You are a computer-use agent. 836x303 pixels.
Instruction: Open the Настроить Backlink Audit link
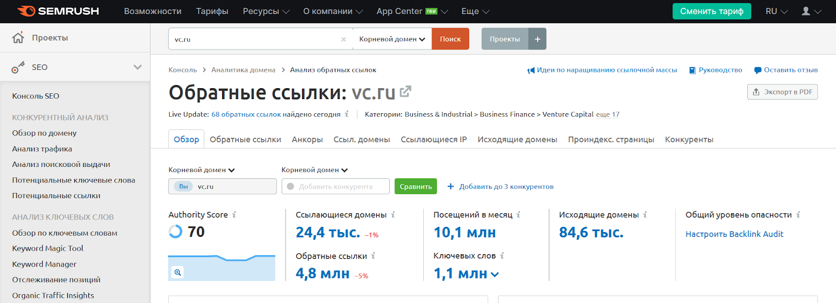click(734, 234)
